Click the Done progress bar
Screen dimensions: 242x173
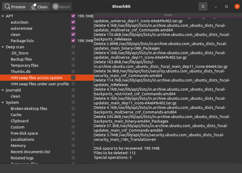168,15
